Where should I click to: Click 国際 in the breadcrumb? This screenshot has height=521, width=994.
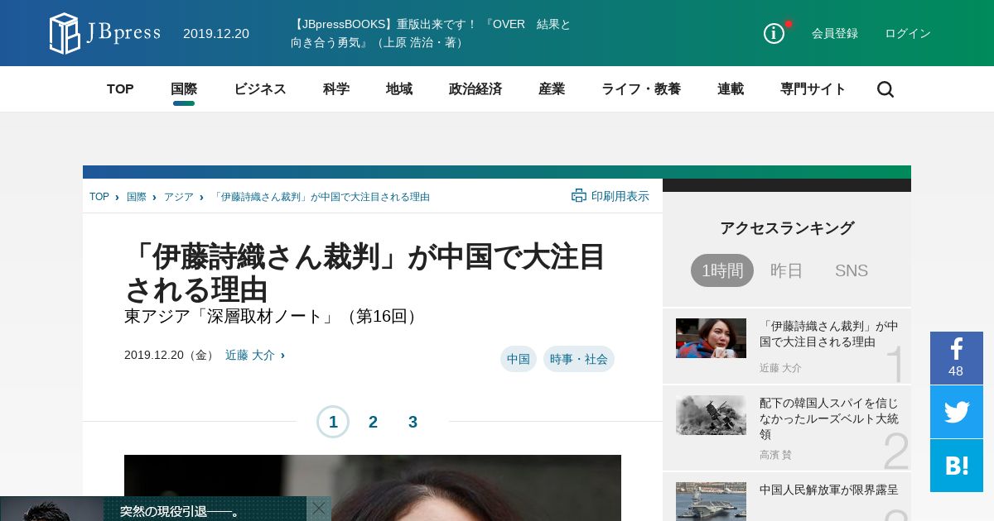(137, 197)
